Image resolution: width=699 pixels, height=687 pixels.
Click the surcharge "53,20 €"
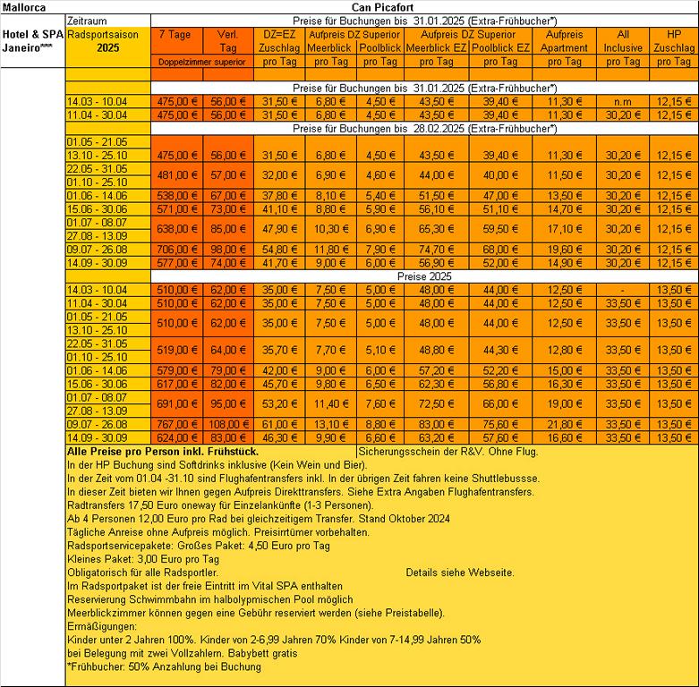tap(279, 404)
